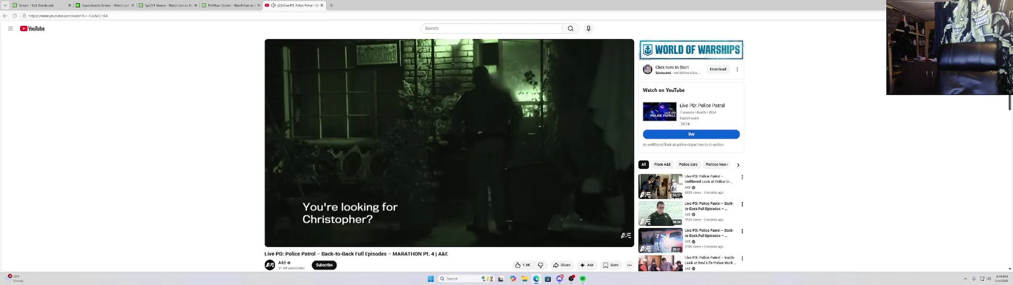Open the A&E channel name link

pyautogui.click(x=282, y=263)
